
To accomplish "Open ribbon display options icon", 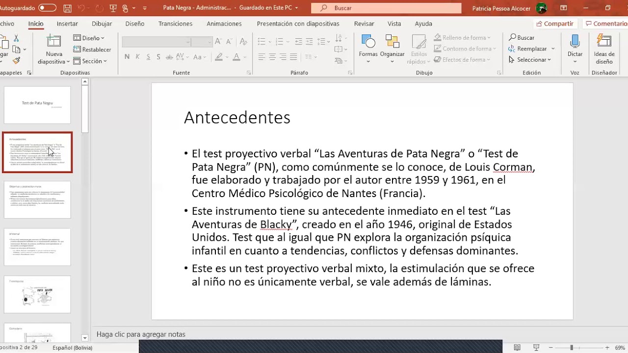I will [x=564, y=8].
